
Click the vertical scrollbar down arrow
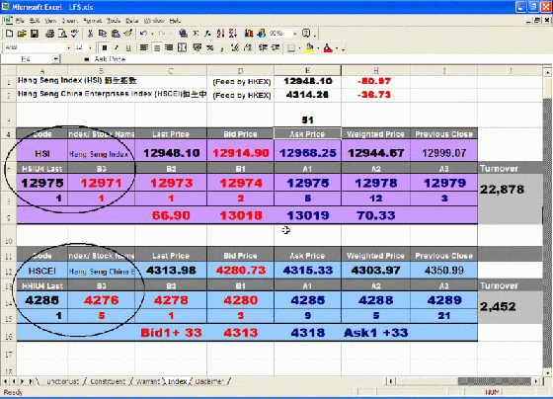pyautogui.click(x=547, y=373)
